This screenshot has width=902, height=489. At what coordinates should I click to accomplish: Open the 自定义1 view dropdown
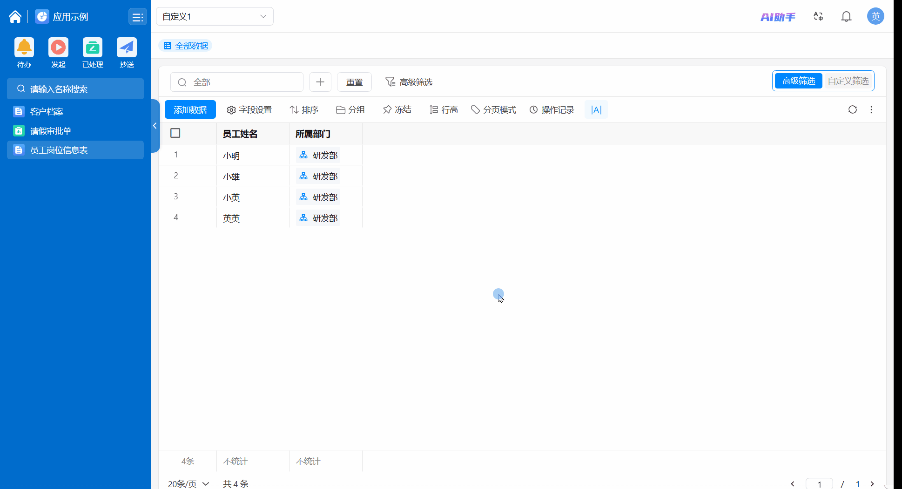click(x=215, y=16)
